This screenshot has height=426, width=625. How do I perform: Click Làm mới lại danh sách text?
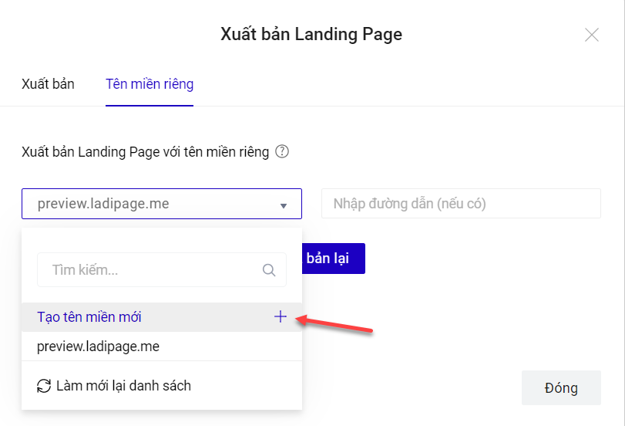pos(123,386)
